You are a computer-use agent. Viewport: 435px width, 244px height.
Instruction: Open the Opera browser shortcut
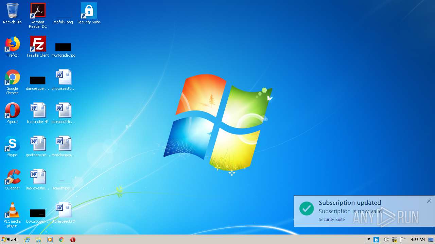coord(12,113)
